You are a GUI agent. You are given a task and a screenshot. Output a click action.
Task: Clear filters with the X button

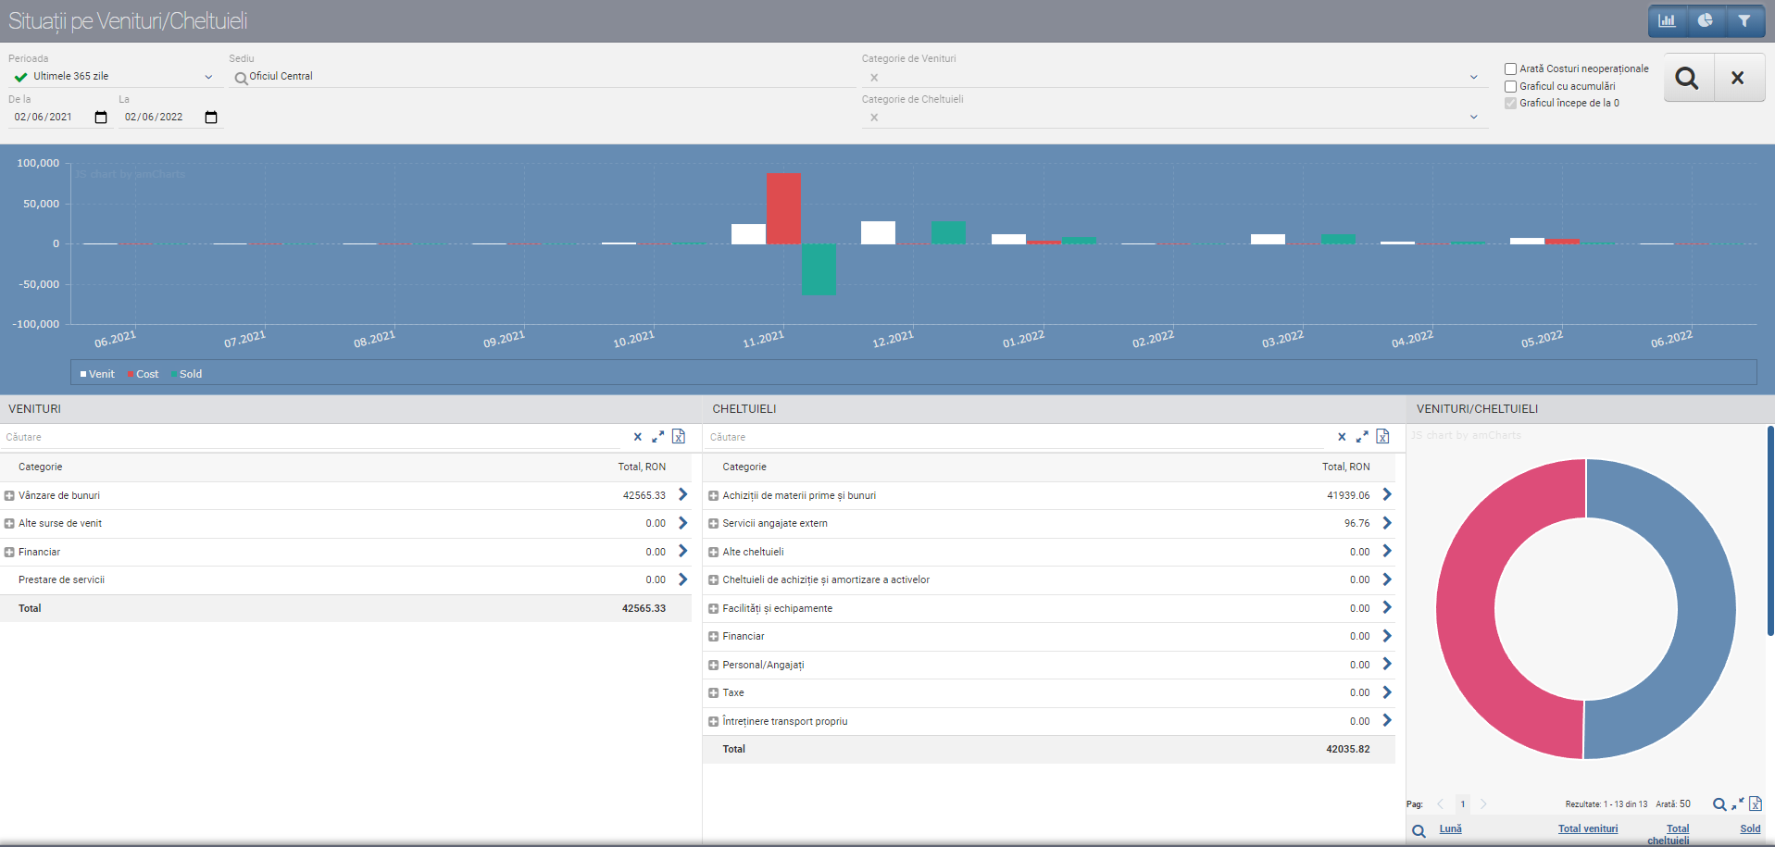click(x=1737, y=79)
